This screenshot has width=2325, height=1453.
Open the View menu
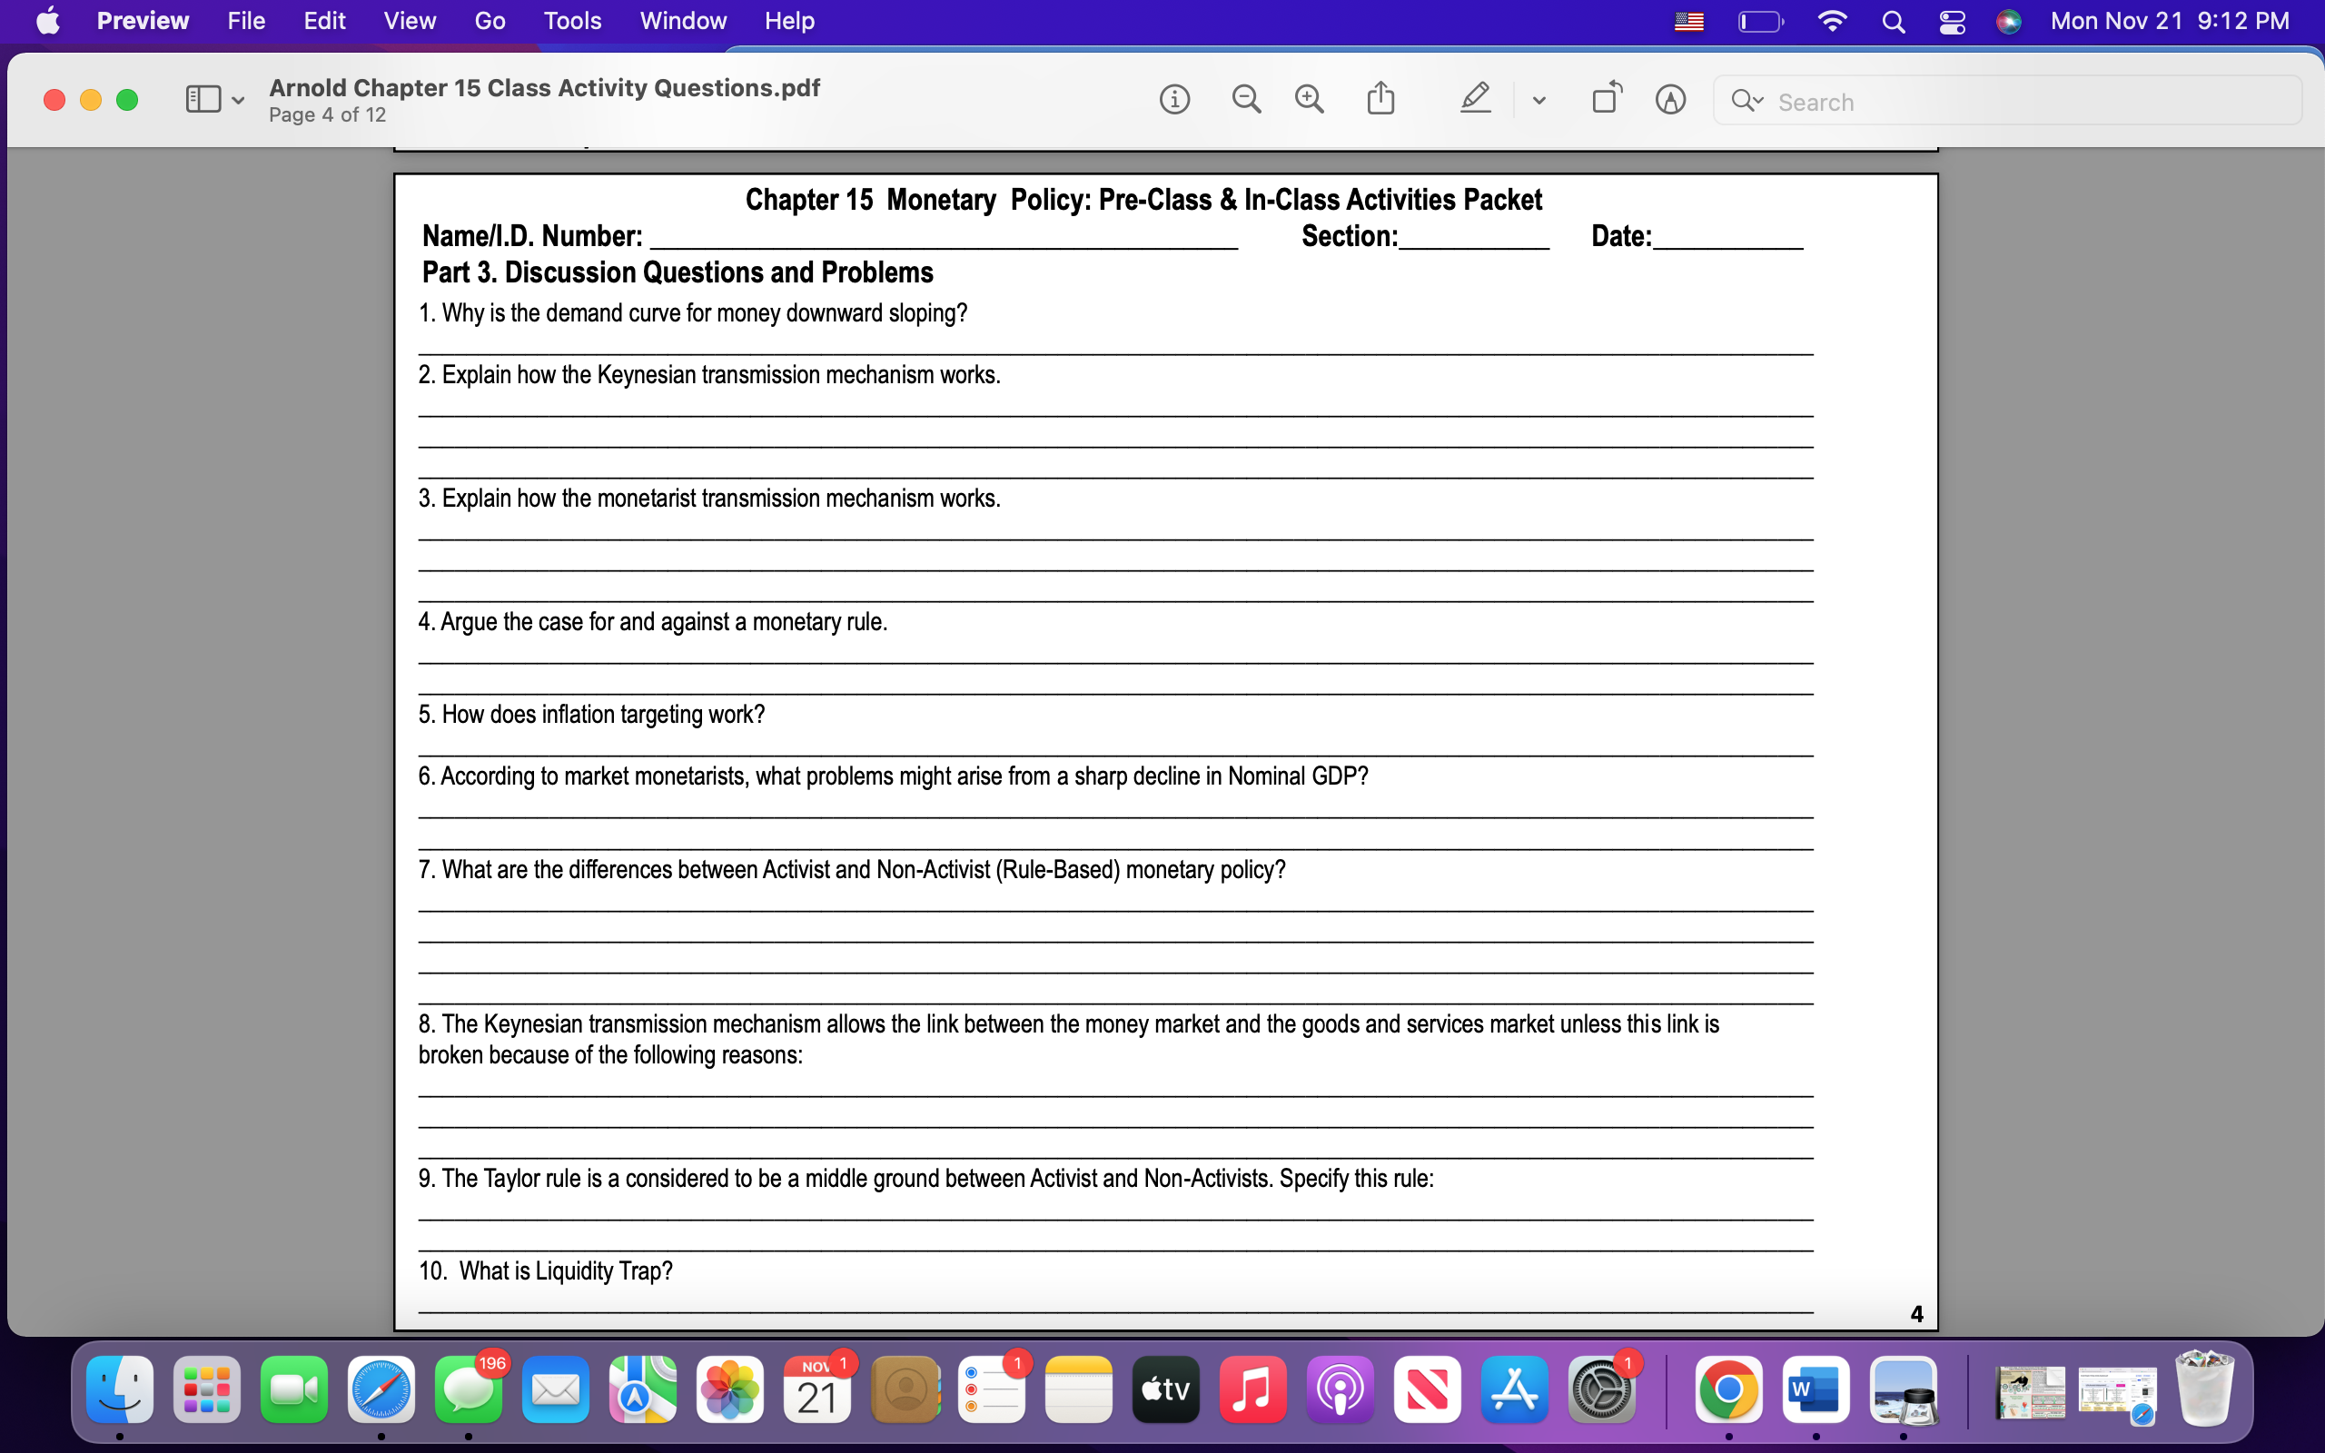click(410, 21)
